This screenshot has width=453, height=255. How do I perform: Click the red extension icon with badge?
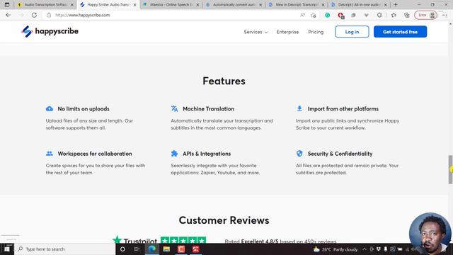(x=340, y=16)
